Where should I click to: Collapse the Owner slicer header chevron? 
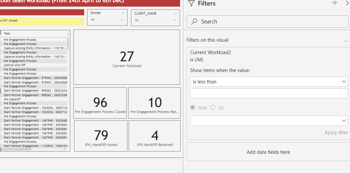(123, 13)
